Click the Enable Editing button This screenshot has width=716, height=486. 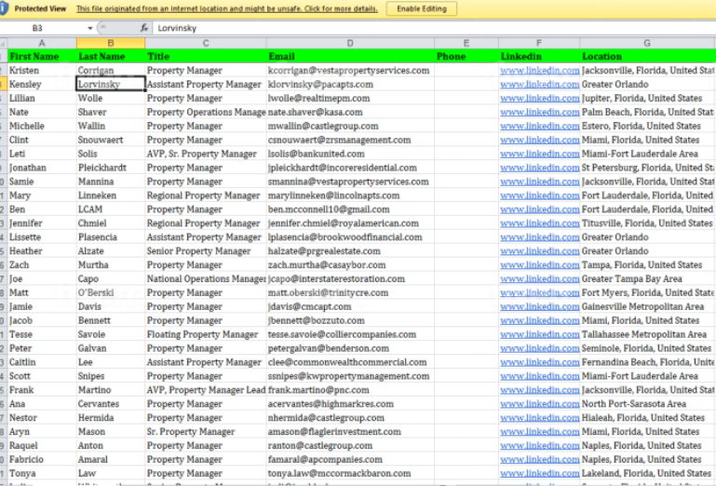[x=422, y=8]
